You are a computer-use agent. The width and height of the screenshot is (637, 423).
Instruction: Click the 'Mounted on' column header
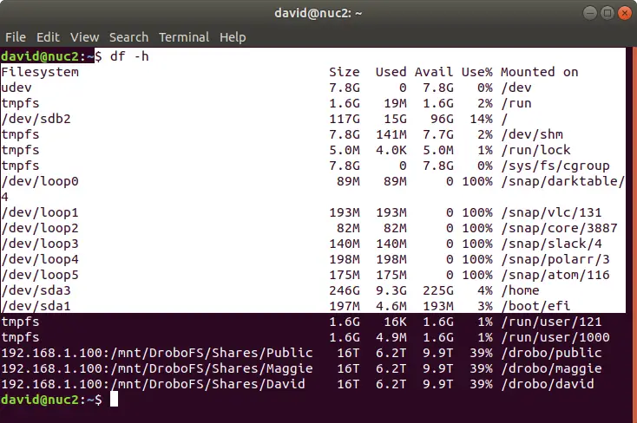pyautogui.click(x=540, y=72)
